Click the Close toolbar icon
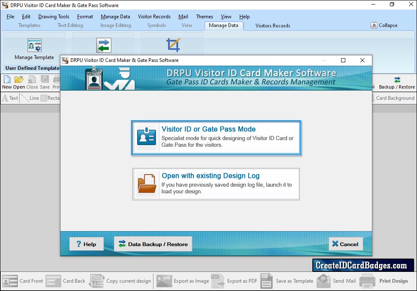This screenshot has width=417, height=291. pyautogui.click(x=32, y=79)
